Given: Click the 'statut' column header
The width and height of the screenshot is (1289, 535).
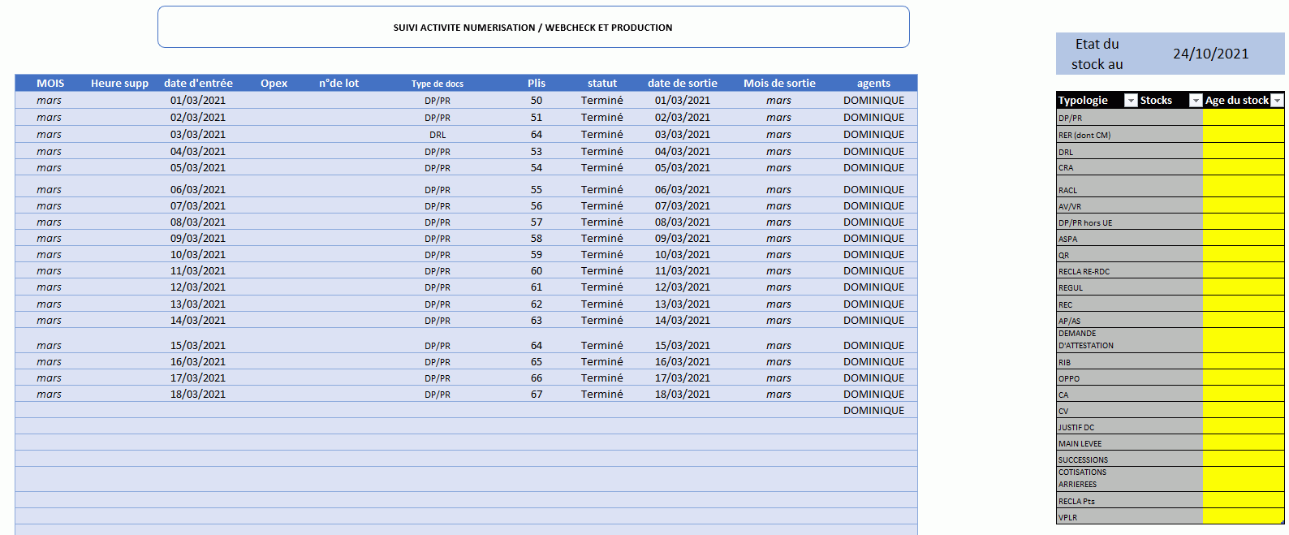Looking at the screenshot, I should coord(601,83).
